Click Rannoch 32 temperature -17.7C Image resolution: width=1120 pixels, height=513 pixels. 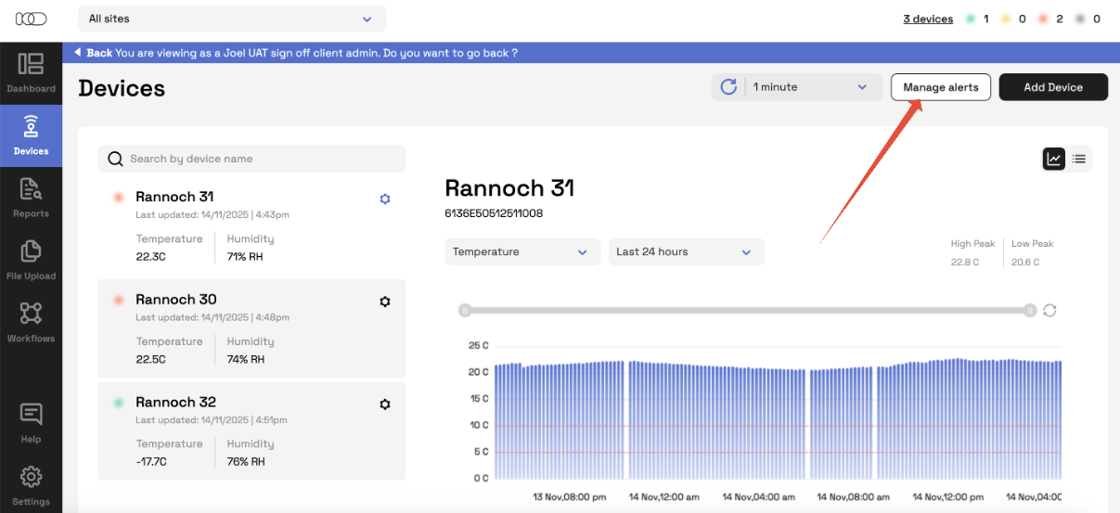[x=151, y=461]
